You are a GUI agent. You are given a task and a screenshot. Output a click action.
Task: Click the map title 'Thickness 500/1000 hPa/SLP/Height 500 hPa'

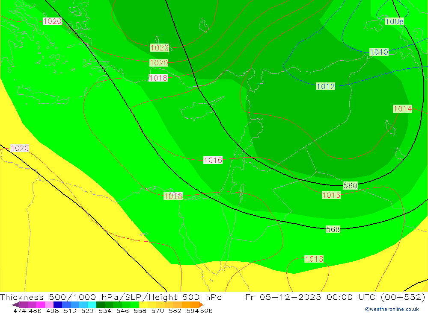(111, 297)
